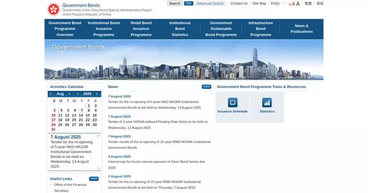Select August 13 on the calendar
This screenshot has width=368, height=193.
tap(74, 115)
